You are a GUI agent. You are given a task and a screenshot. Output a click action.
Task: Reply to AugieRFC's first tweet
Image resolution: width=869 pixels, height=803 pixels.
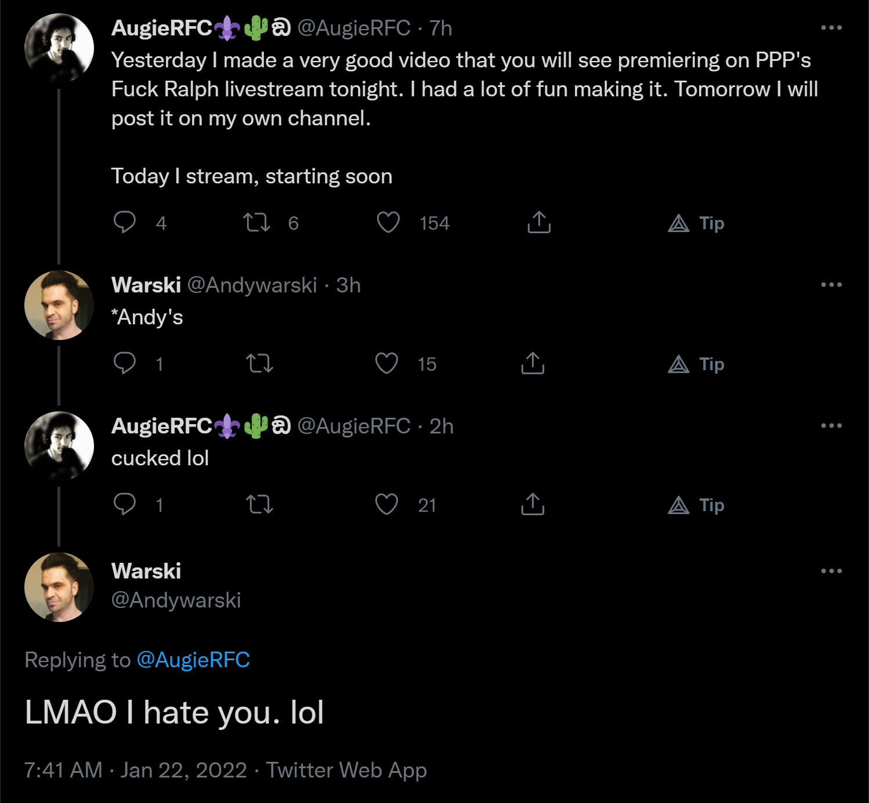pos(124,222)
